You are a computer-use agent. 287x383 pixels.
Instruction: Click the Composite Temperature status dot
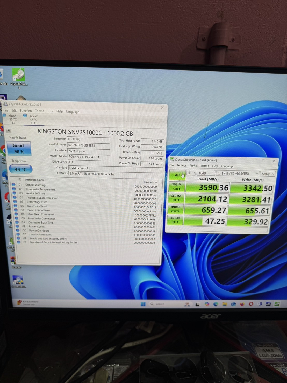(x=14, y=189)
